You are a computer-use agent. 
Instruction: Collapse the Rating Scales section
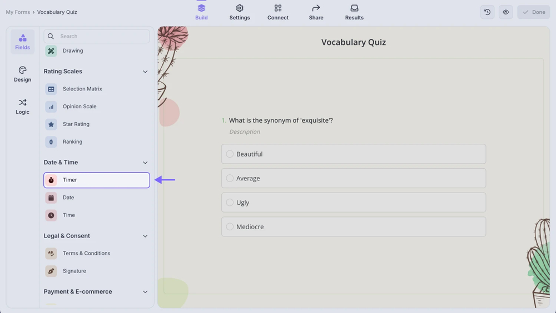[145, 72]
